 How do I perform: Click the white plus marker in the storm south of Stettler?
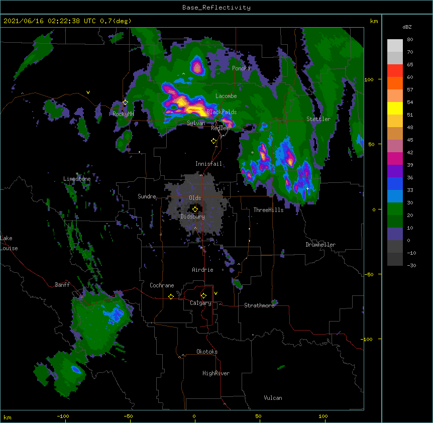click(307, 188)
